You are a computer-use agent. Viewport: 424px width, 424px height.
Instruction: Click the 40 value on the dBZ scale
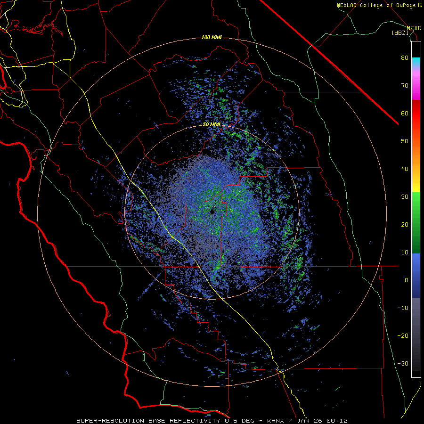coord(405,169)
